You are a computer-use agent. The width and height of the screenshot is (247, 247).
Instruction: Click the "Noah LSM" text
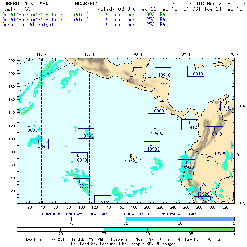[145, 240]
